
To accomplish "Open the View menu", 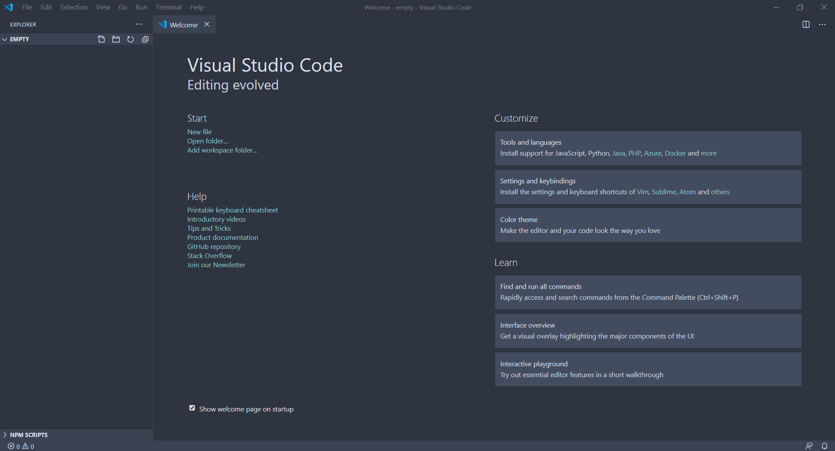I will pyautogui.click(x=103, y=7).
